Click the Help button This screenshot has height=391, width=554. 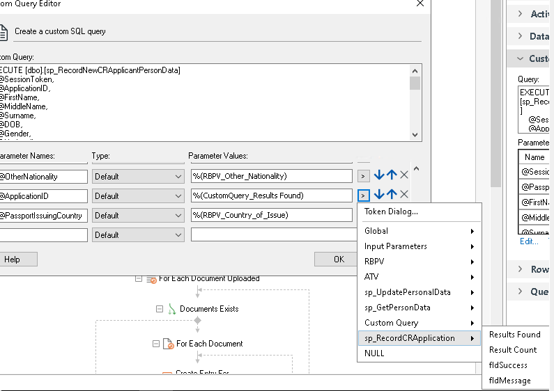coord(18,260)
